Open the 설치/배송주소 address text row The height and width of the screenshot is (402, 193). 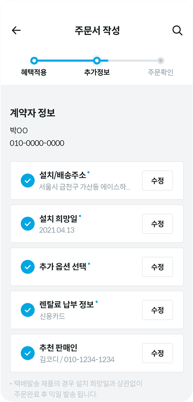pos(84,187)
